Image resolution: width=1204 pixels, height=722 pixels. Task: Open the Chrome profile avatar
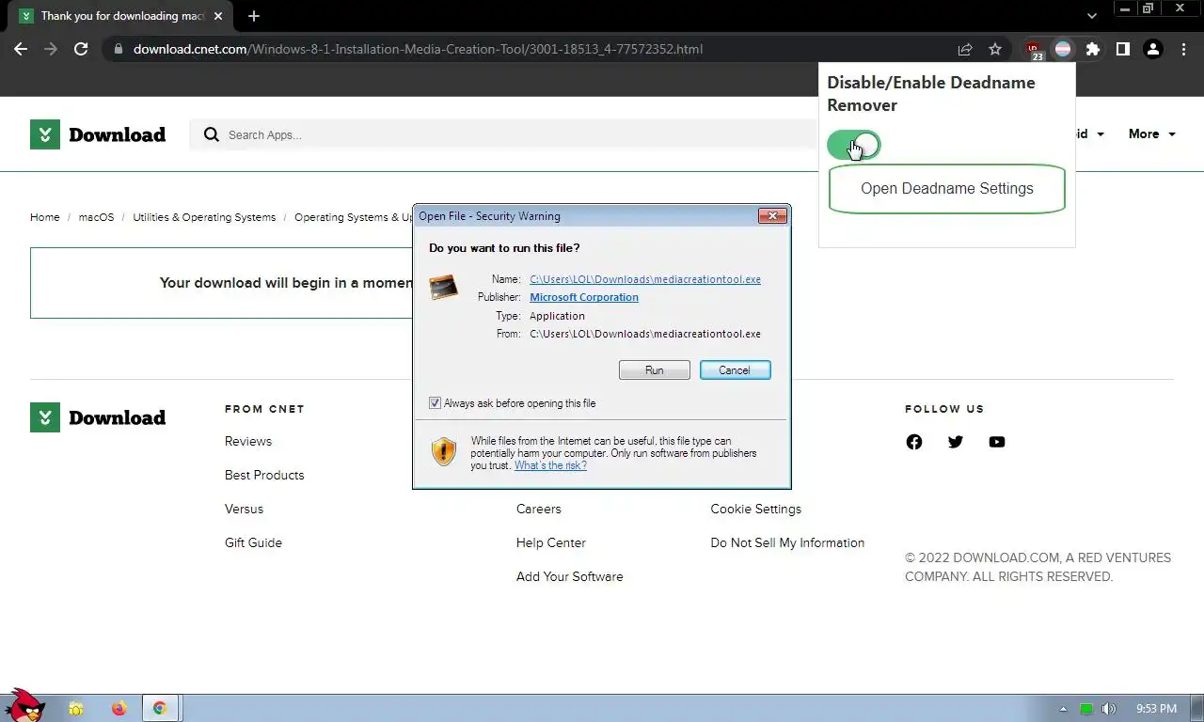[1153, 49]
